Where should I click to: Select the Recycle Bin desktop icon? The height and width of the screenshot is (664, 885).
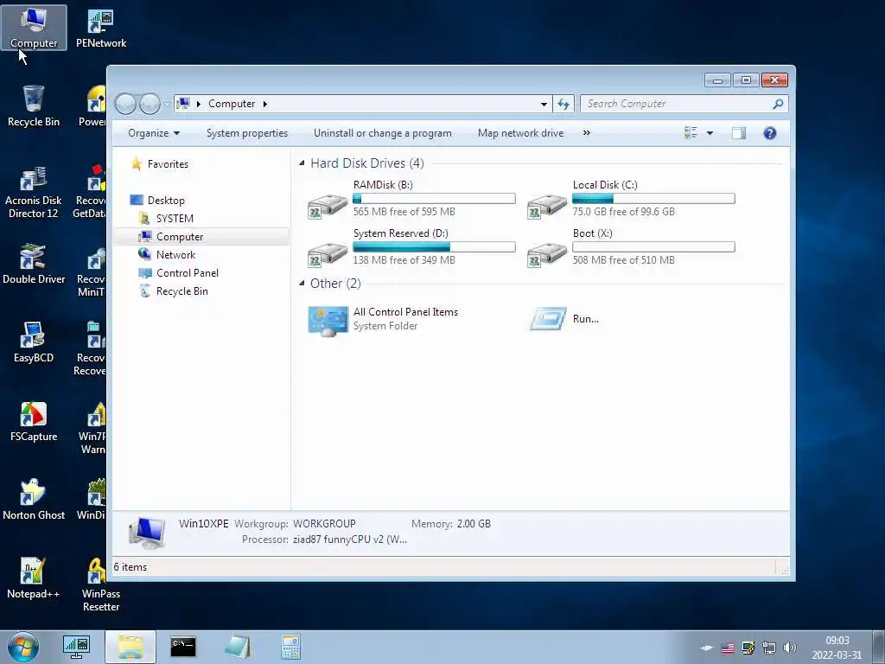tap(34, 106)
